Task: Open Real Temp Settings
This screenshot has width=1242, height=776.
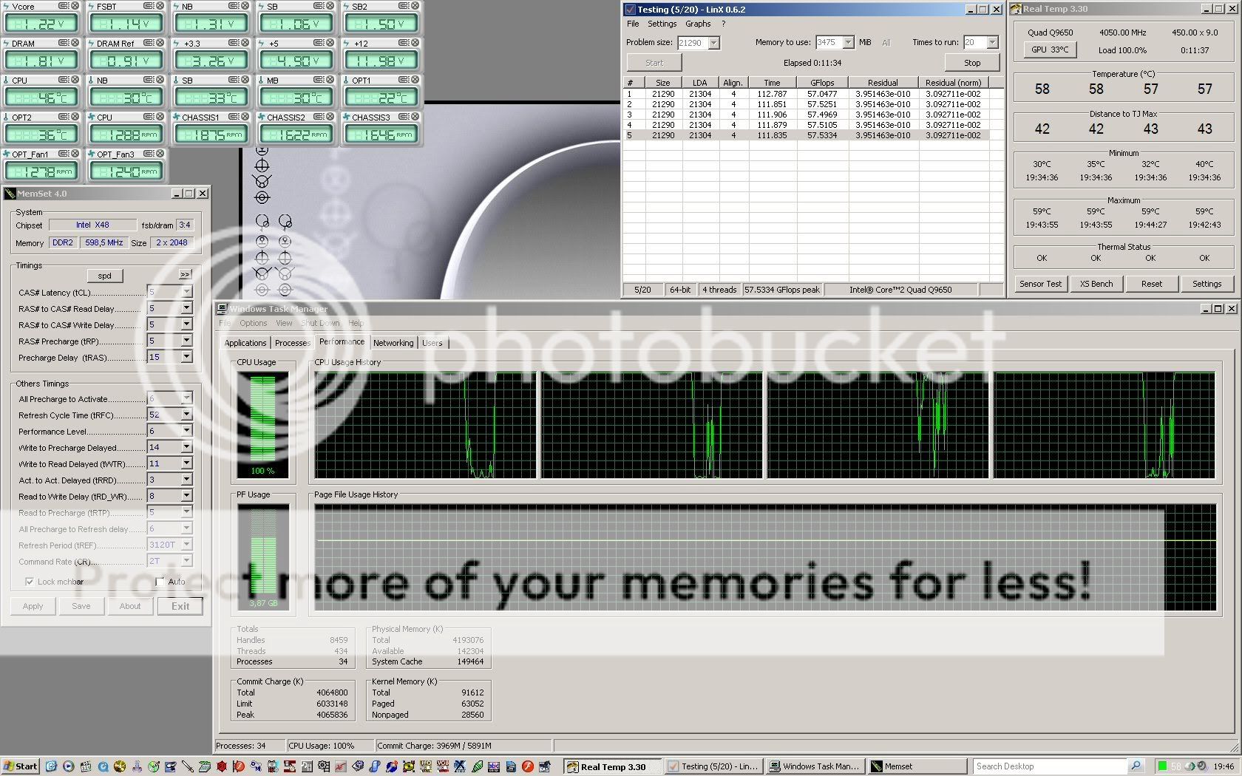Action: [1207, 284]
